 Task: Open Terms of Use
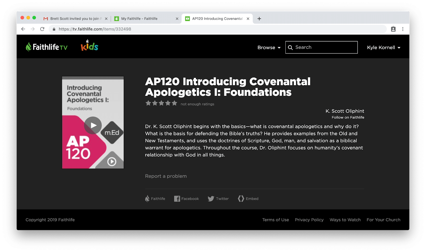coord(276,220)
